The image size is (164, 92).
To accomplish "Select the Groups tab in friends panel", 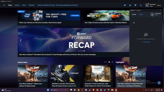I will point(141,14).
